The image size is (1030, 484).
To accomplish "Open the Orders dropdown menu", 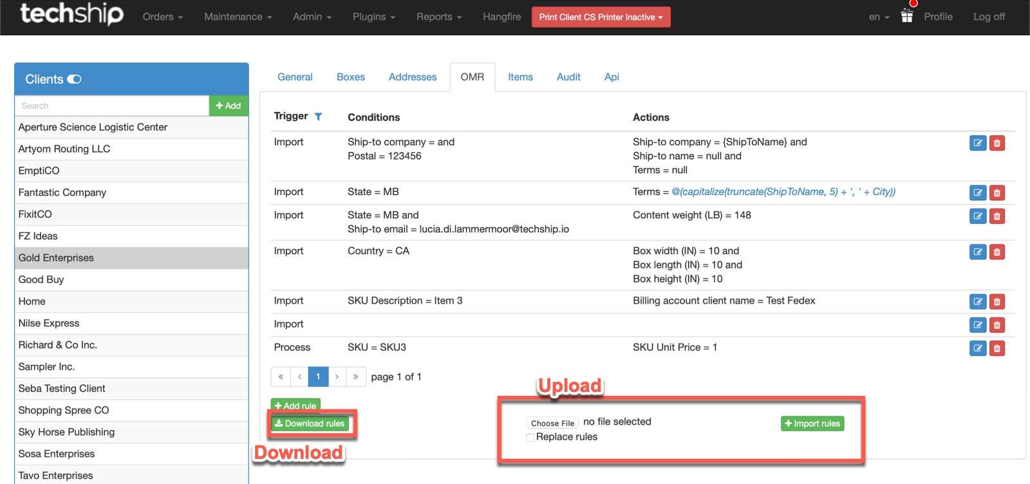I will 163,17.
